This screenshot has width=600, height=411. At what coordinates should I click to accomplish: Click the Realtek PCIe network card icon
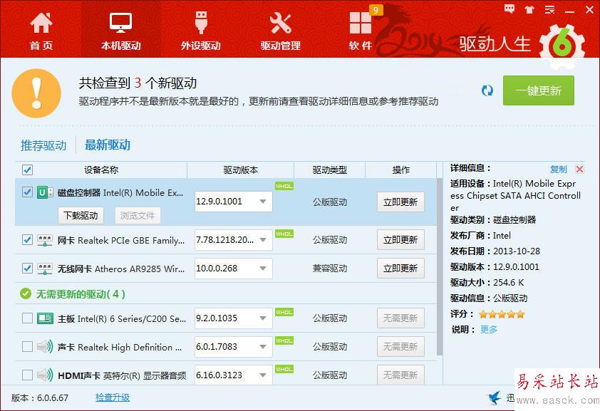pos(45,241)
